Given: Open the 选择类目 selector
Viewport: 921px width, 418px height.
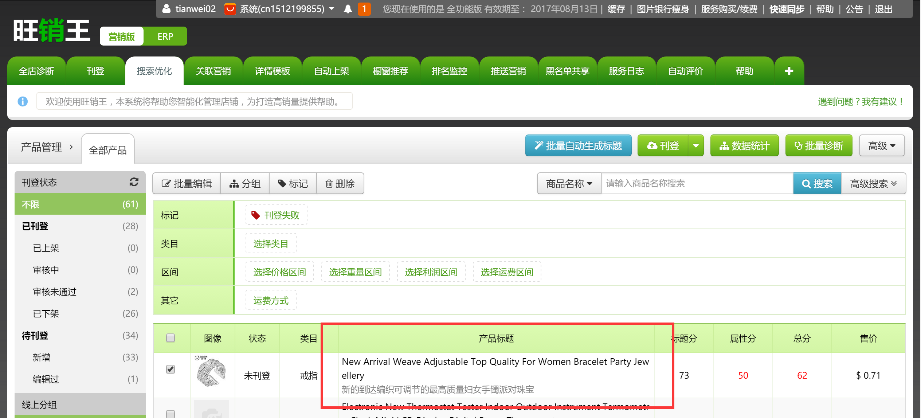Looking at the screenshot, I should (271, 243).
